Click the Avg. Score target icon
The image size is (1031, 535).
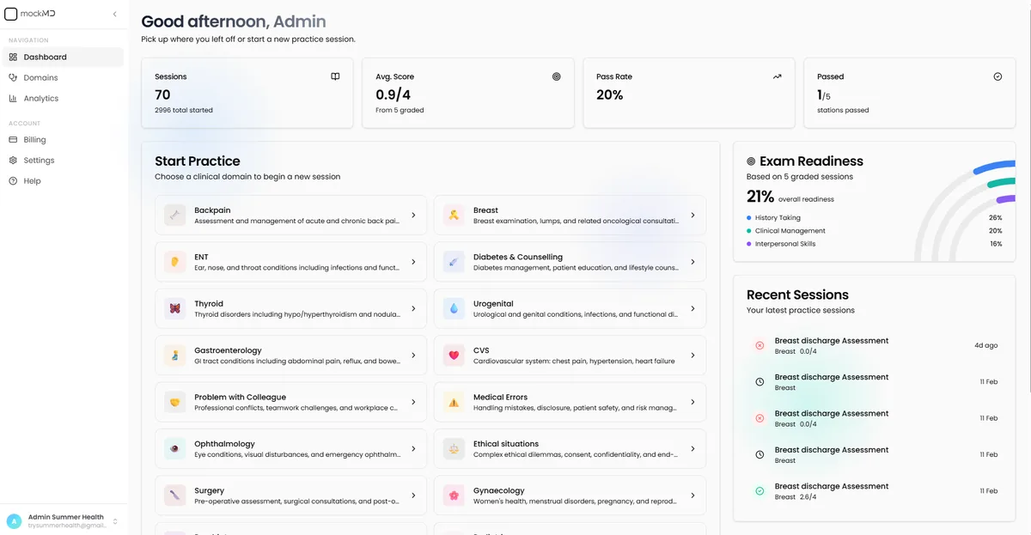pos(556,76)
